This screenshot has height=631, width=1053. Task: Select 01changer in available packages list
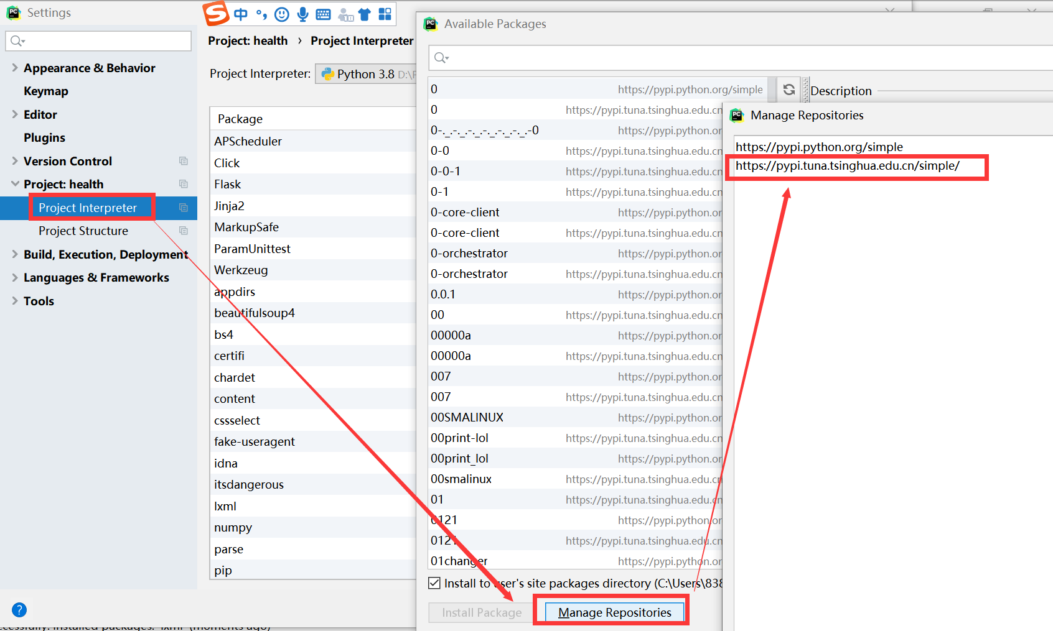click(x=576, y=561)
